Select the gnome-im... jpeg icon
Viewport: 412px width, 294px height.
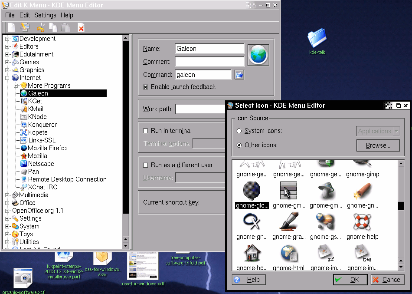point(363,258)
